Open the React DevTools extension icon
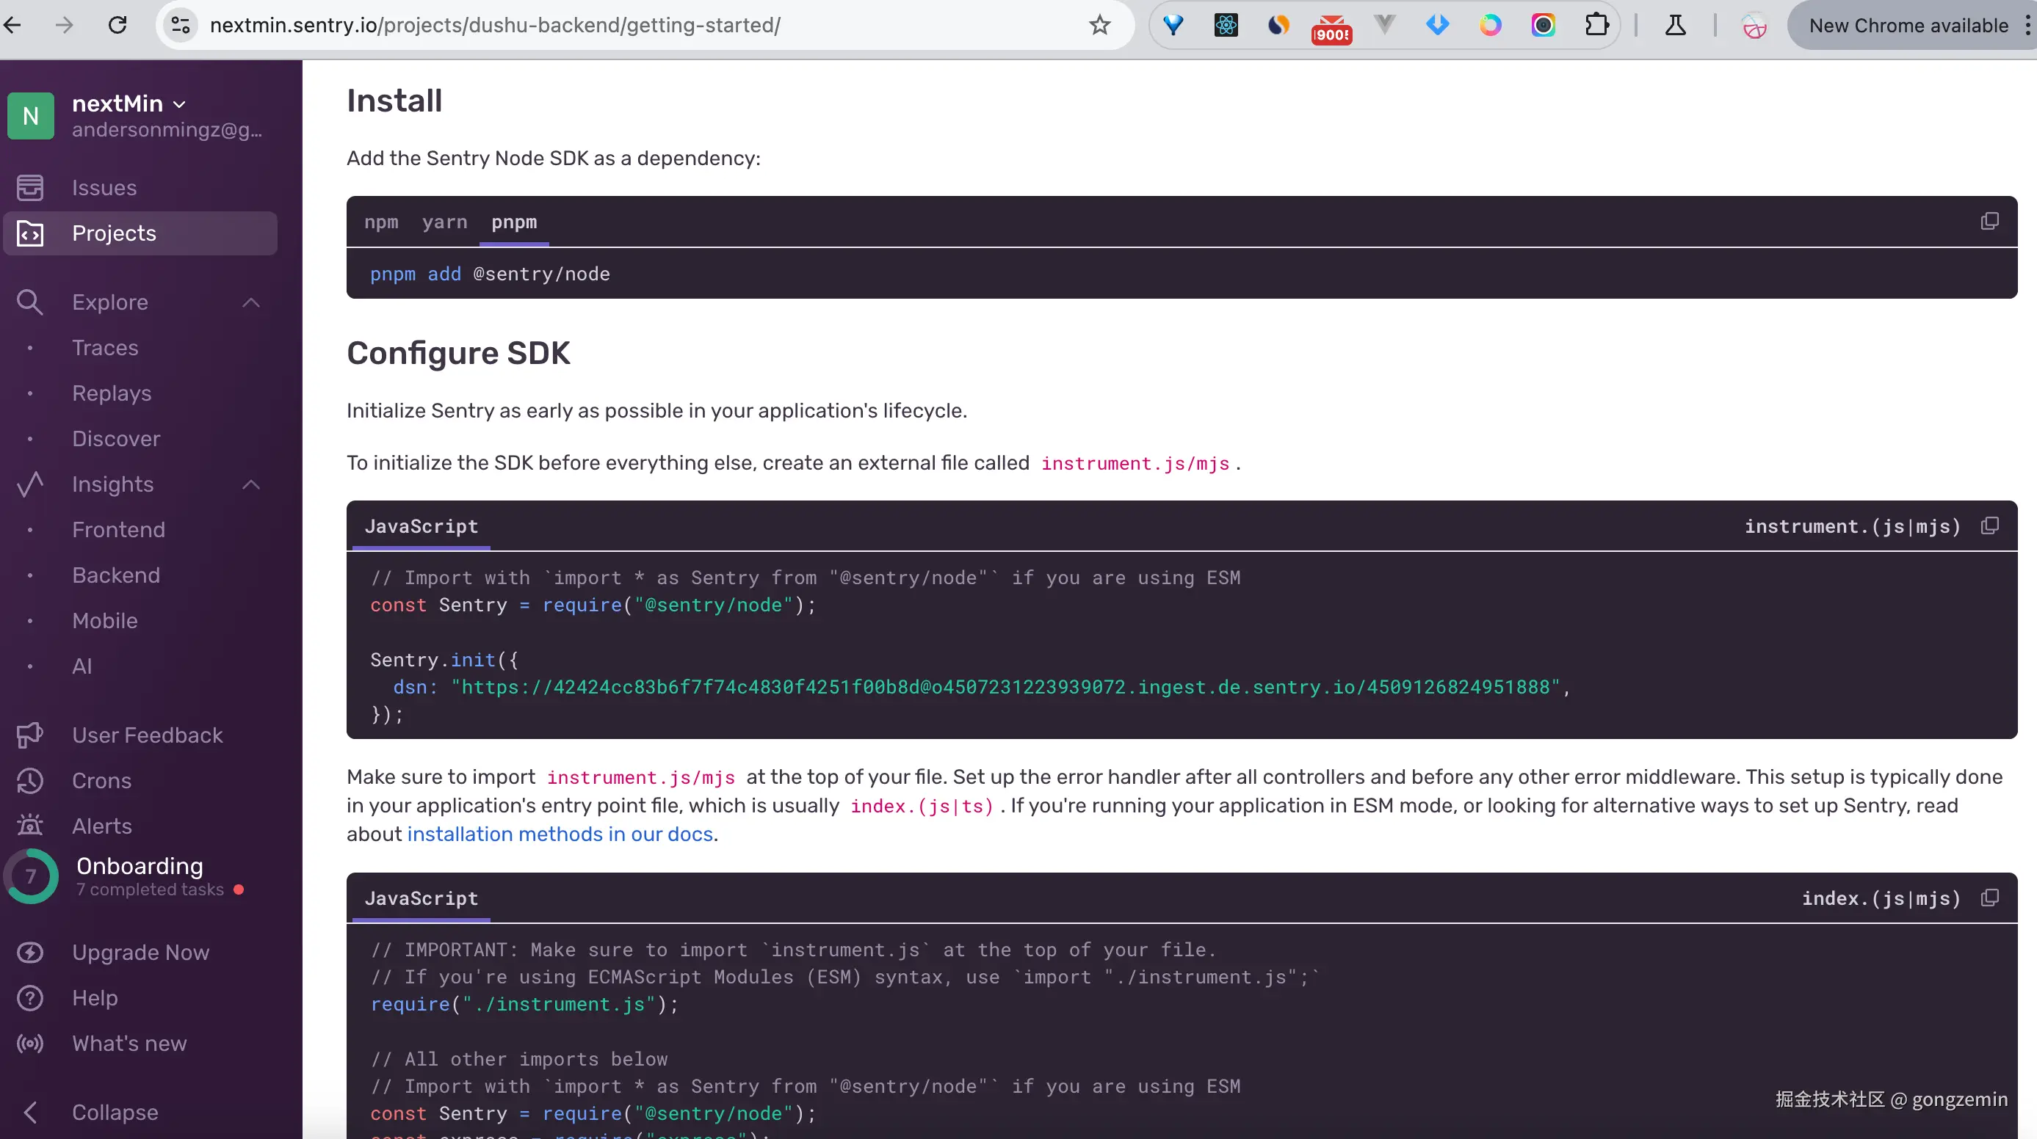Image resolution: width=2037 pixels, height=1139 pixels. point(1226,25)
